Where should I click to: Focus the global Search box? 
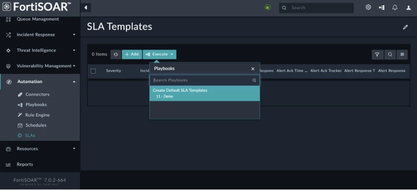(x=316, y=8)
